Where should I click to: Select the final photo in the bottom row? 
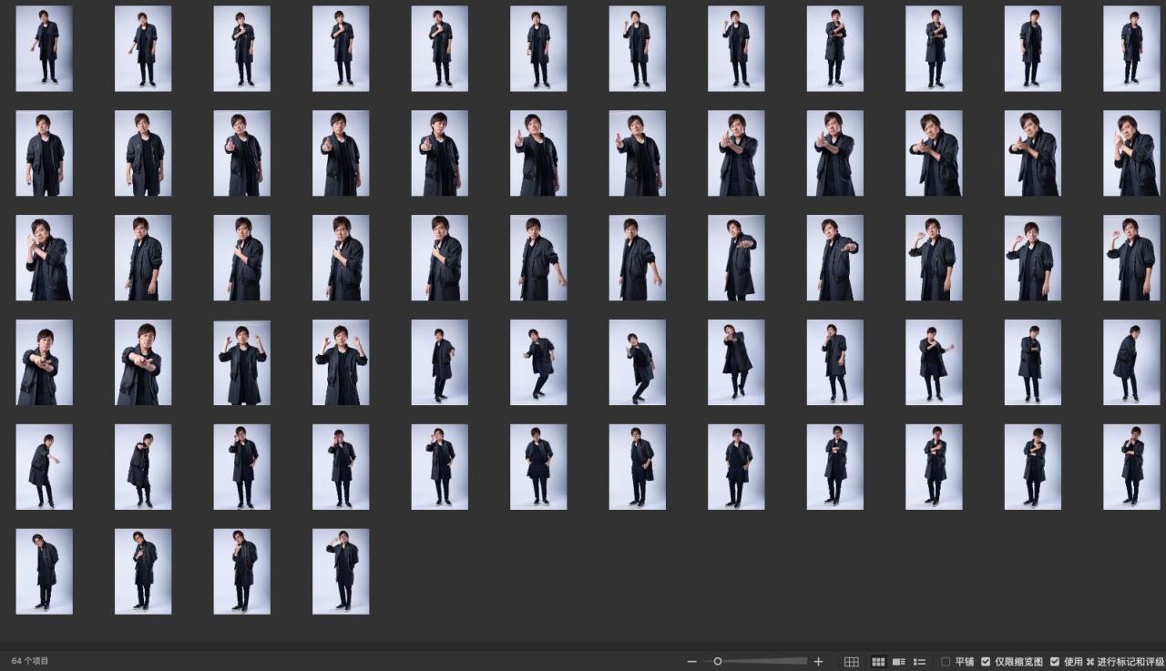point(341,572)
